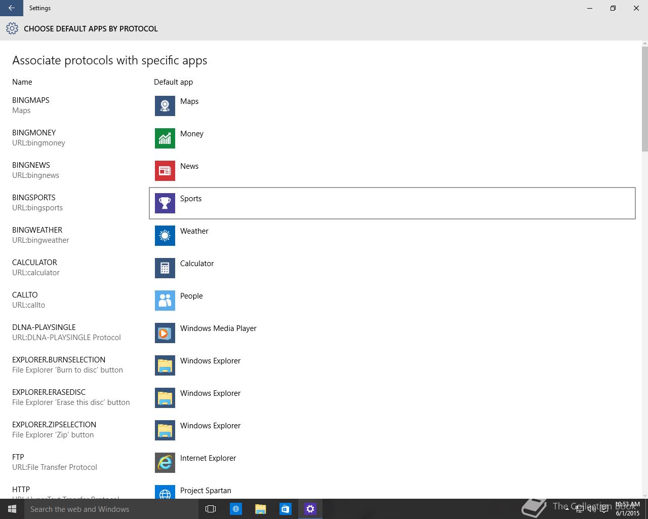Open Project Spartan from the taskbar

point(235,509)
